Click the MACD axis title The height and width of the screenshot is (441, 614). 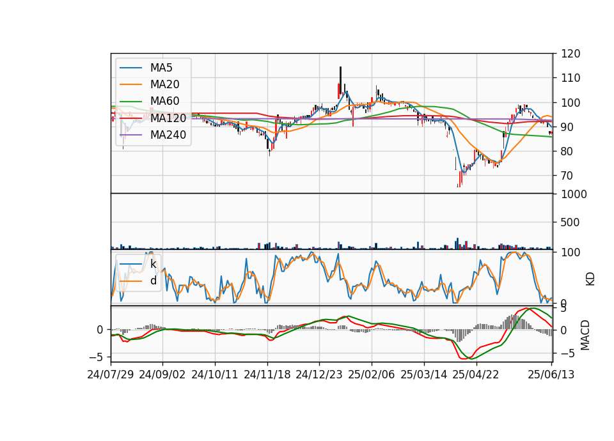pos(585,336)
